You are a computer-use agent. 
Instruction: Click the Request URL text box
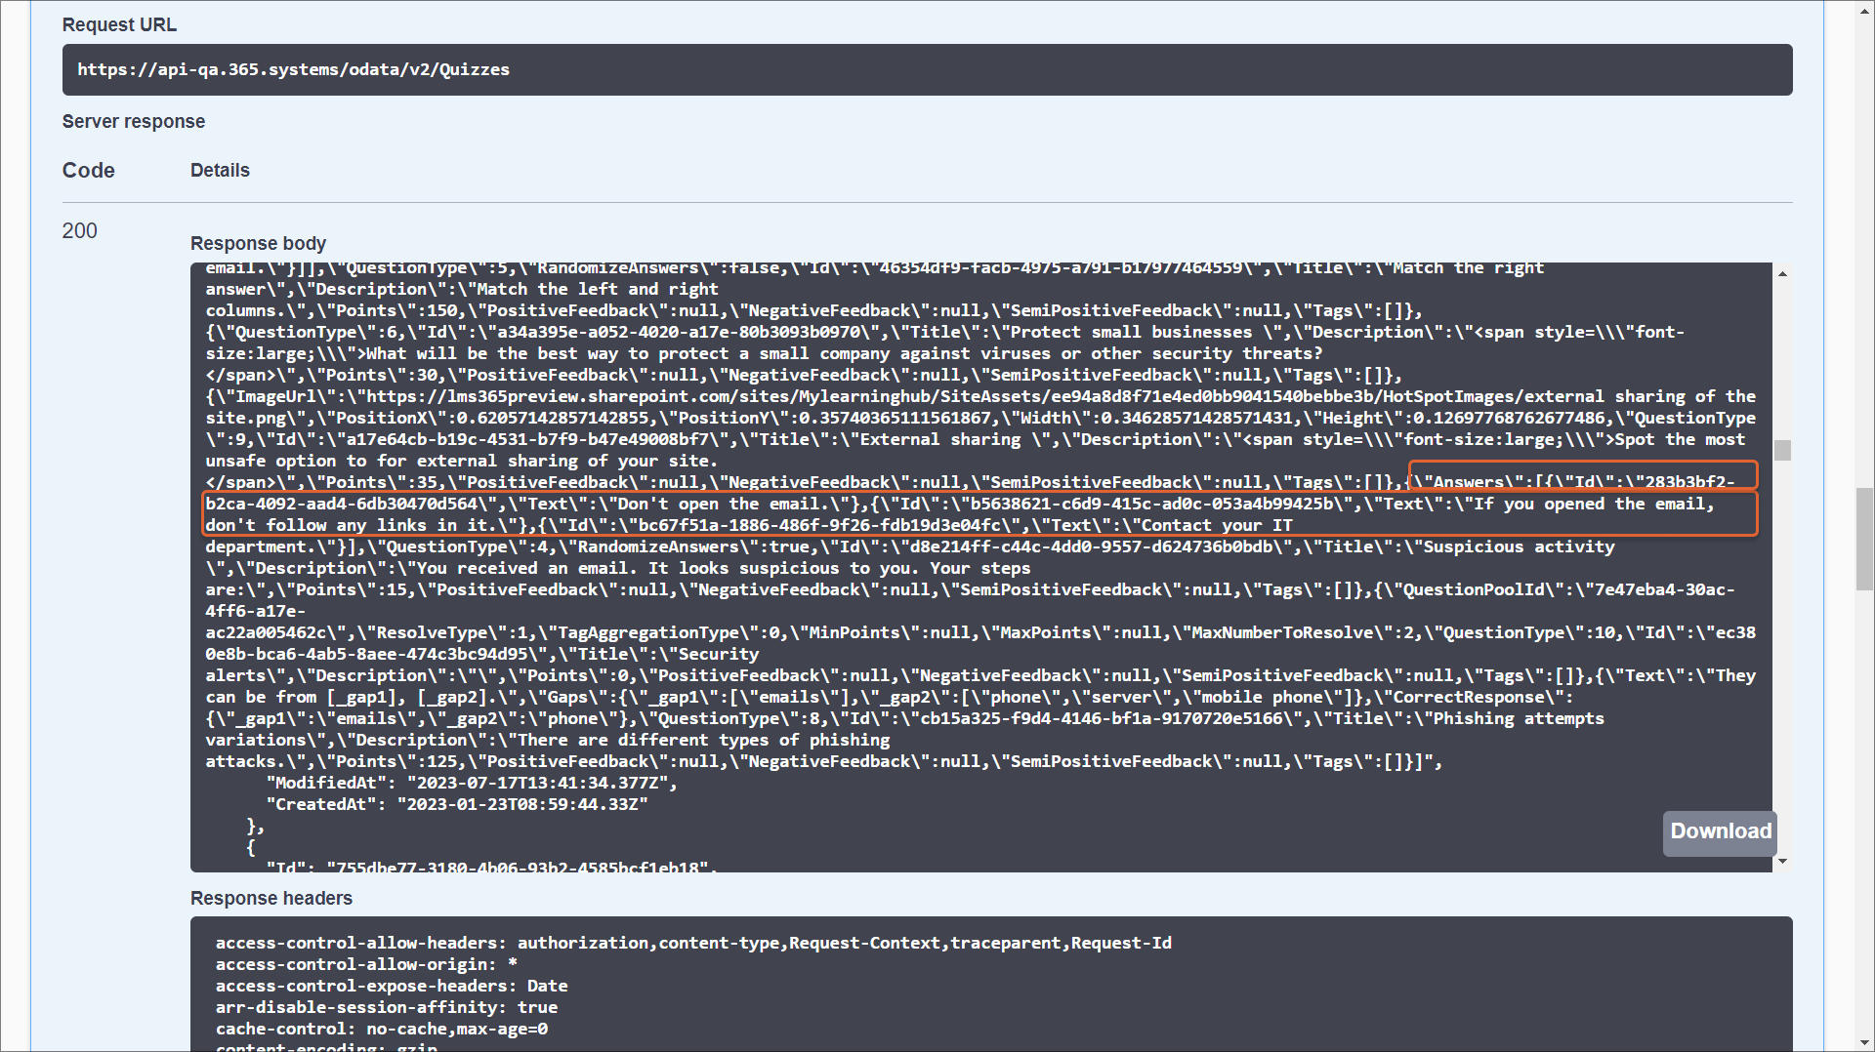(927, 69)
